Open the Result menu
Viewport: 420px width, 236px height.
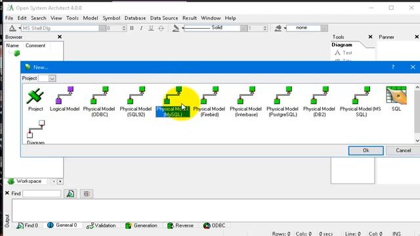tap(190, 18)
